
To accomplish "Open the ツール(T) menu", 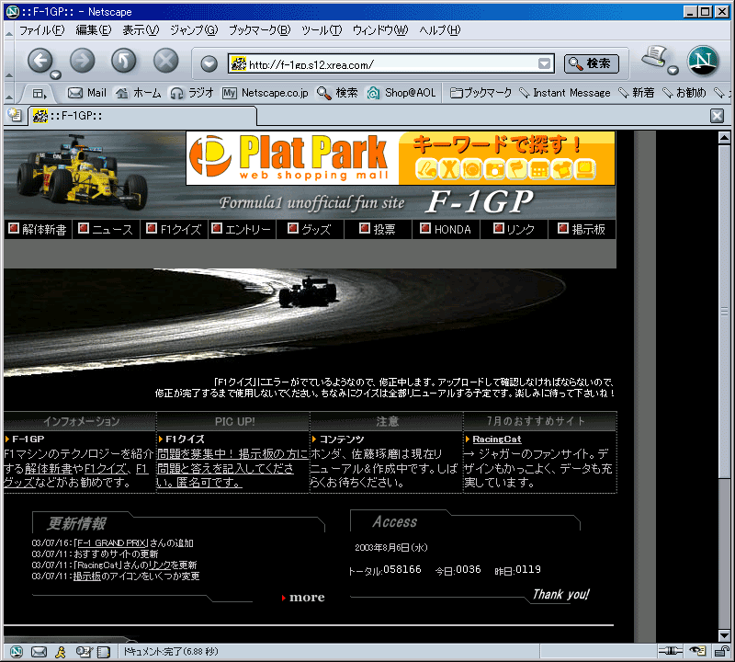I will (x=321, y=30).
